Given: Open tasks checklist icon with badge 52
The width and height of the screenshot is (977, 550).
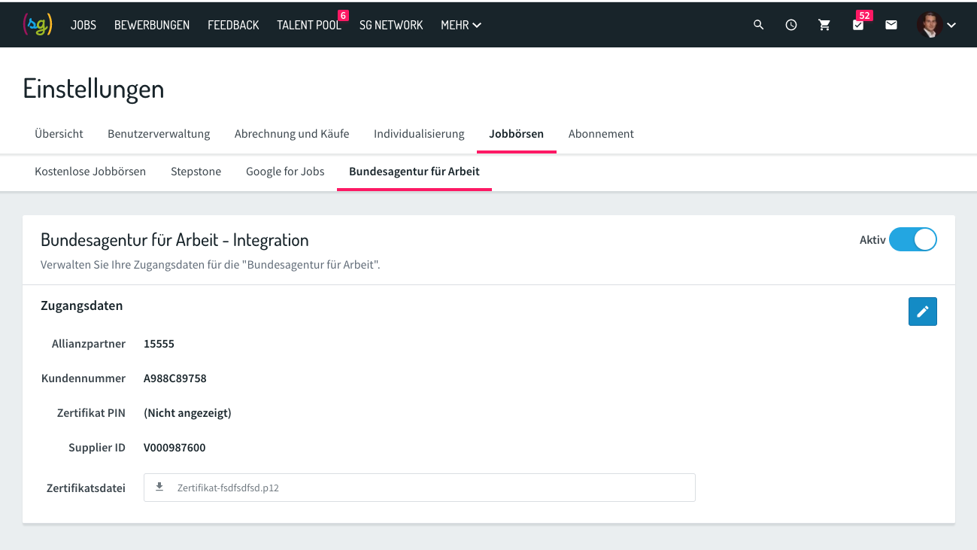Looking at the screenshot, I should tap(859, 24).
